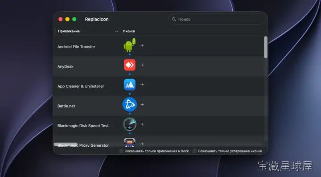Add new icon for Battle.net
321x177 pixels.
coord(142,104)
